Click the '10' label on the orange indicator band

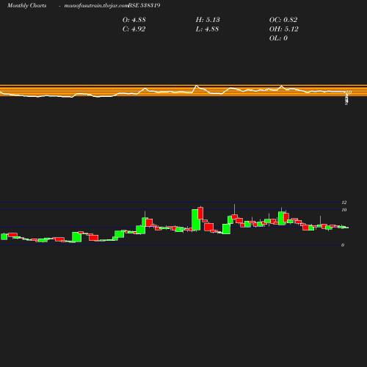[x=349, y=92]
